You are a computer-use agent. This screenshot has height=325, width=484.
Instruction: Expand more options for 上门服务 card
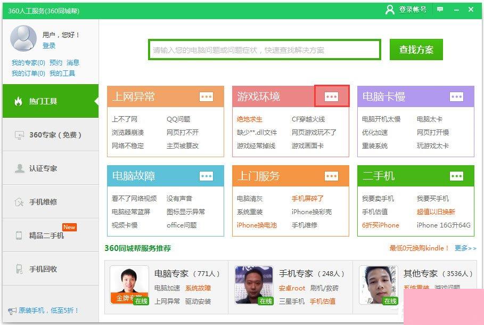(x=332, y=176)
